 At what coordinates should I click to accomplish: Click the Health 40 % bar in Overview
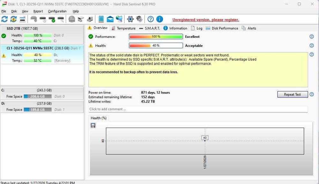click(x=156, y=46)
